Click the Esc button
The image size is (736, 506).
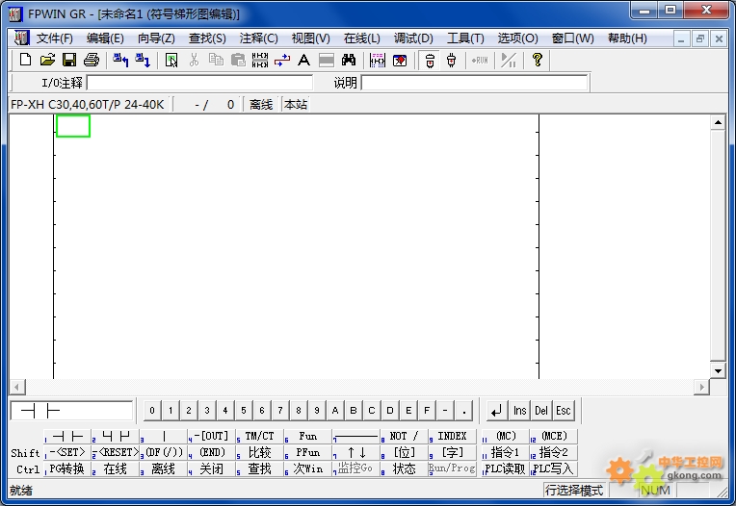564,411
